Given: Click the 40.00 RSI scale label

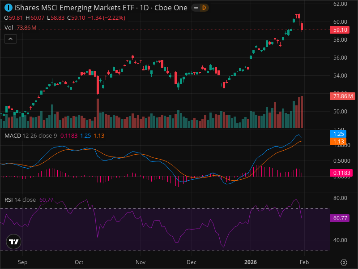Looking at the screenshot, I should pos(340,240).
